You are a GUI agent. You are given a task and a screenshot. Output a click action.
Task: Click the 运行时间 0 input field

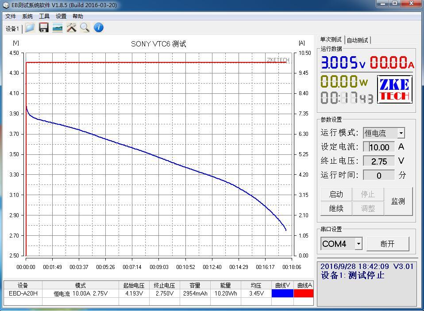tap(378, 175)
